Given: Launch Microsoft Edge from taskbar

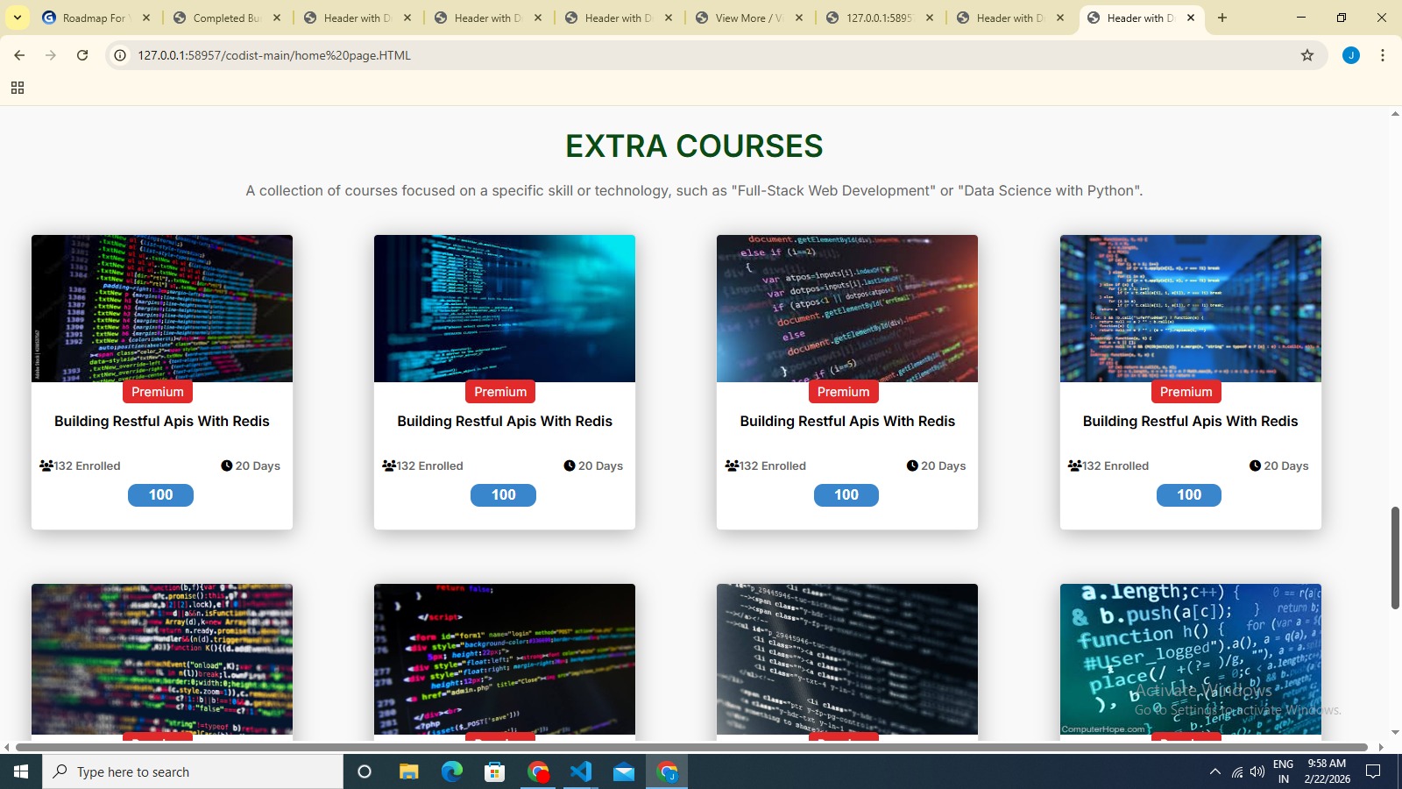Looking at the screenshot, I should pos(451,771).
